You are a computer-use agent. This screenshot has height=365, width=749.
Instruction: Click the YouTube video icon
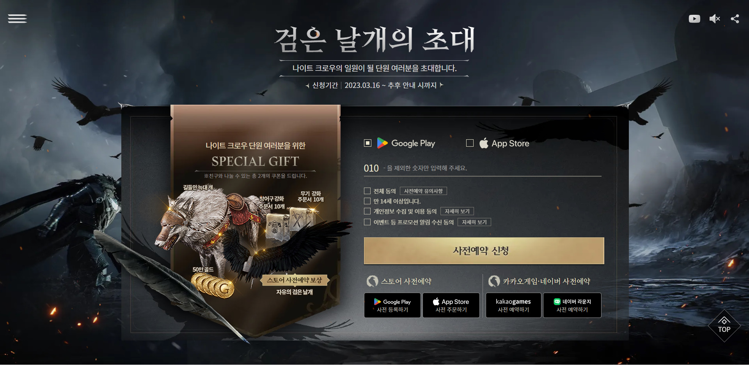[694, 19]
